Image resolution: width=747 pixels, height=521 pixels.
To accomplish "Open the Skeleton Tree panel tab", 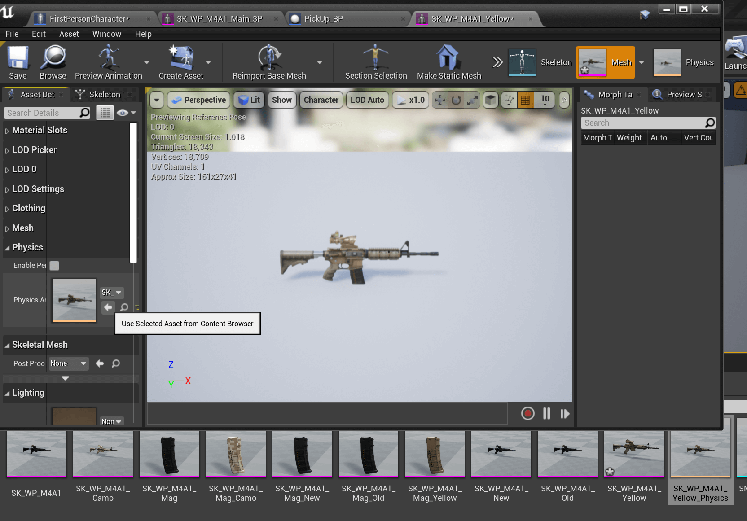I will click(104, 95).
